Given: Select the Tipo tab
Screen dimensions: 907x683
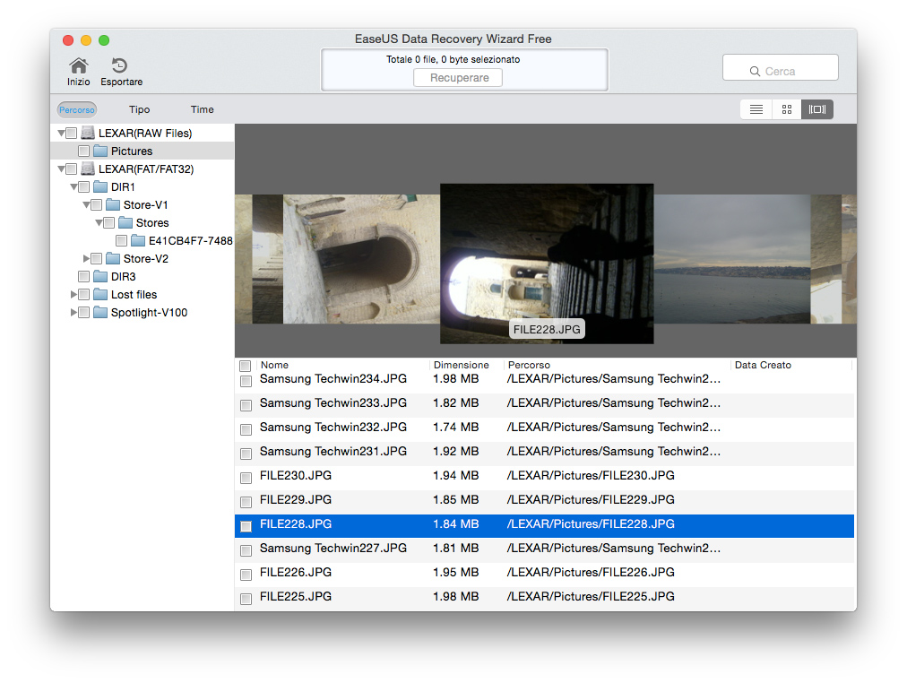Looking at the screenshot, I should pyautogui.click(x=140, y=109).
